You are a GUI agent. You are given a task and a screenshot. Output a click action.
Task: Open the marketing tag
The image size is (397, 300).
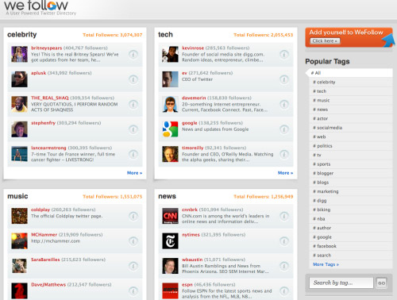point(326,191)
